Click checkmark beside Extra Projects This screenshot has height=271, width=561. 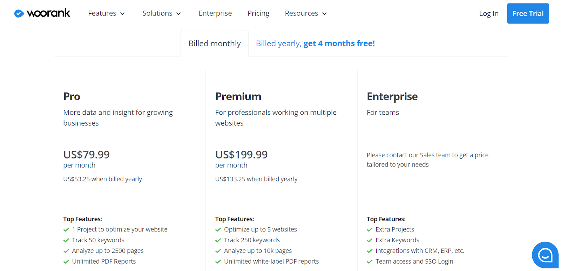pos(370,230)
